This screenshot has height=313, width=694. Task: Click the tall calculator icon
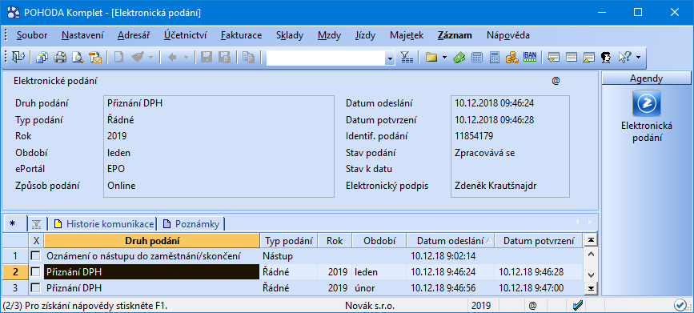495,57
